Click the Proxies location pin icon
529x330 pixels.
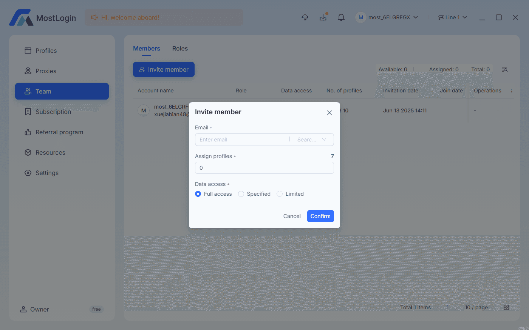(28, 71)
